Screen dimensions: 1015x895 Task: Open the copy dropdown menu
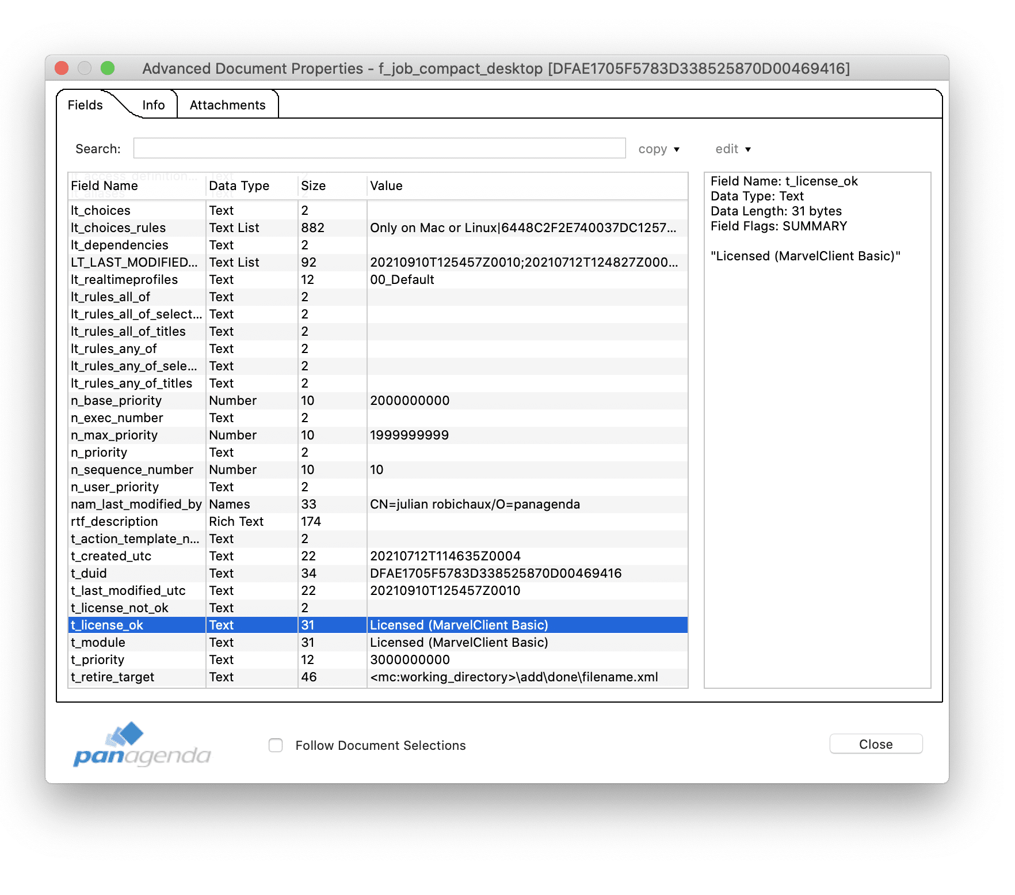(659, 149)
